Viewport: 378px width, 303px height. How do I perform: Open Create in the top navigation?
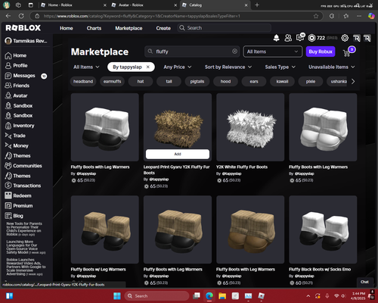point(163,28)
